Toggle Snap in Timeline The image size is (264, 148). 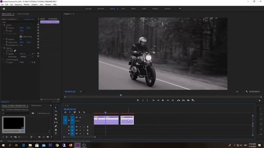(x=70, y=112)
